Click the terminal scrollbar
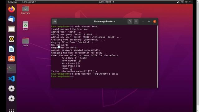 [157, 56]
